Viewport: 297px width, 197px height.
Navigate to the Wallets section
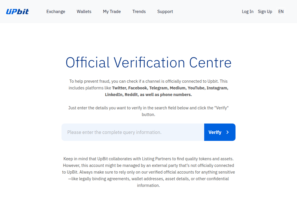[x=84, y=12]
